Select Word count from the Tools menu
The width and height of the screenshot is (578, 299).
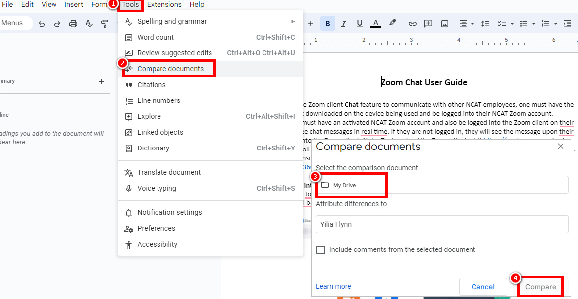(156, 37)
